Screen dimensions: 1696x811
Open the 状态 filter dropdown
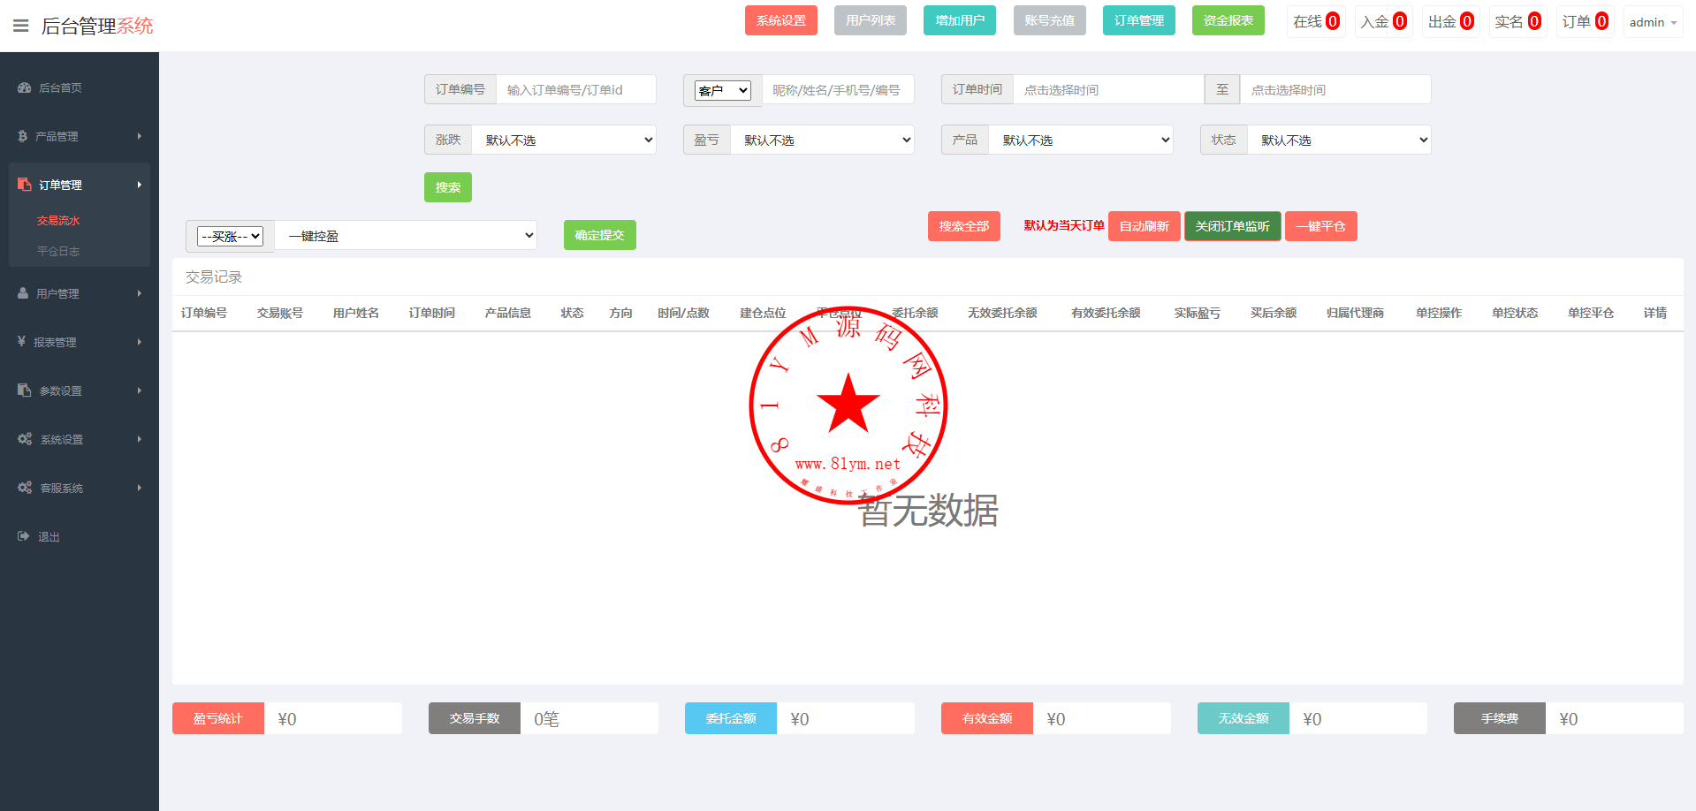[x=1339, y=140]
